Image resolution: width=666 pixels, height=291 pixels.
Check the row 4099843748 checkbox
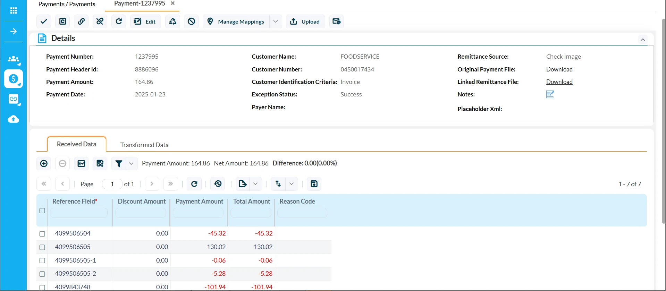(x=42, y=288)
